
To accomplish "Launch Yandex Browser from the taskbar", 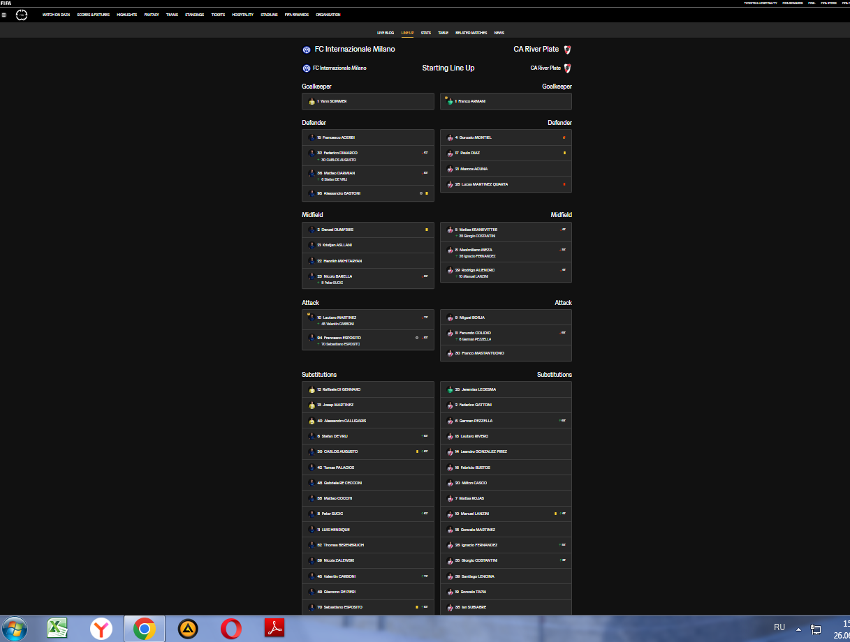I will point(102,629).
